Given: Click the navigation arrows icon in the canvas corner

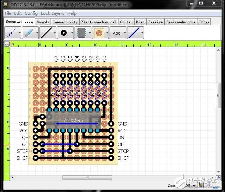Looking at the screenshot, I should [218, 178].
